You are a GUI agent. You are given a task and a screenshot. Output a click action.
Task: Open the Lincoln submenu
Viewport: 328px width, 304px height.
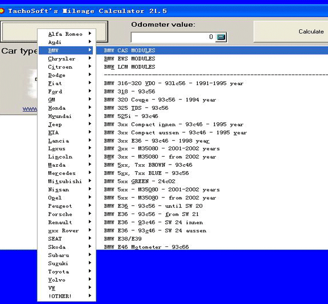click(66, 157)
